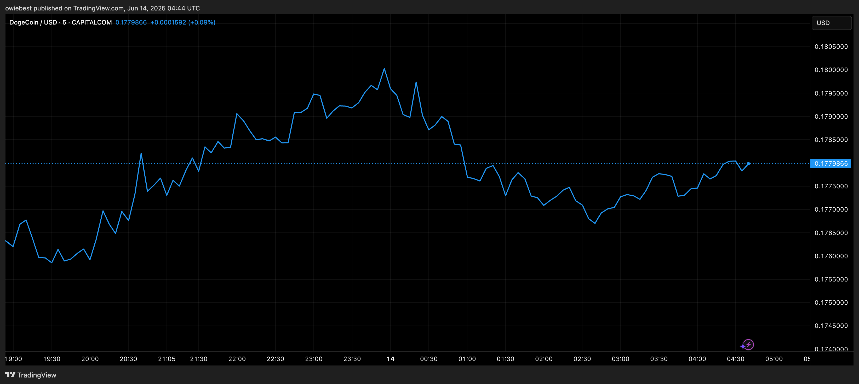Click the blue last-price dot on the line
The width and height of the screenshot is (859, 384).
tap(748, 163)
